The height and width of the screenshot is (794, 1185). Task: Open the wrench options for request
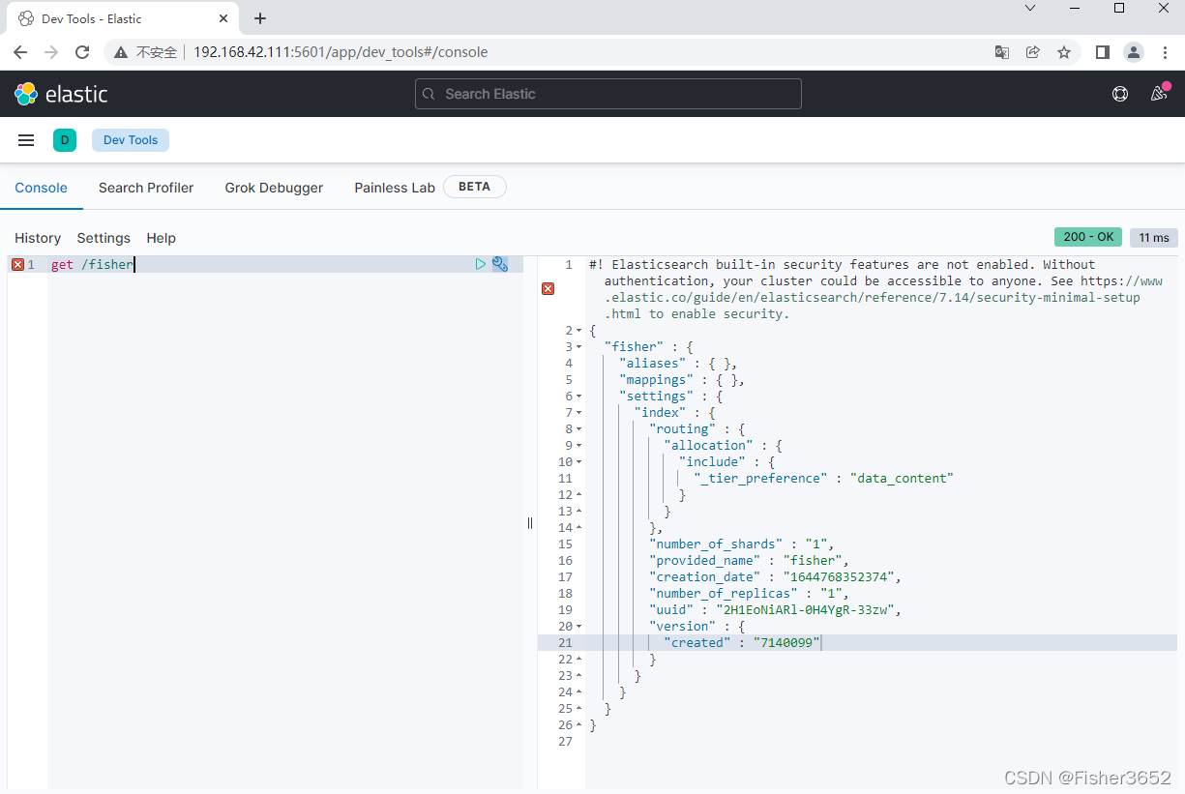click(500, 264)
